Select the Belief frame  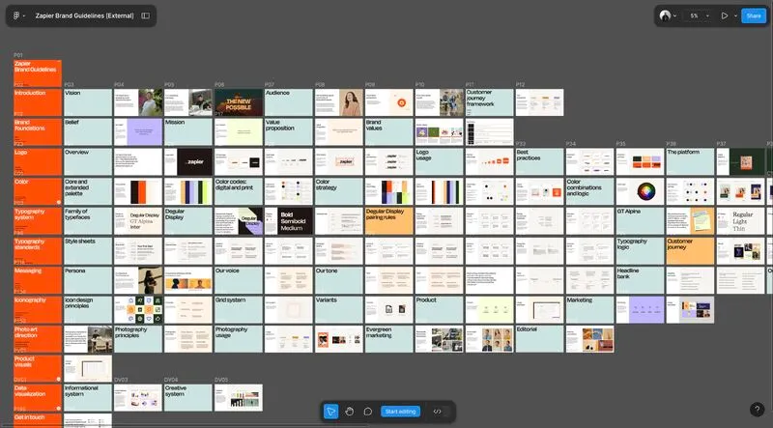88,132
